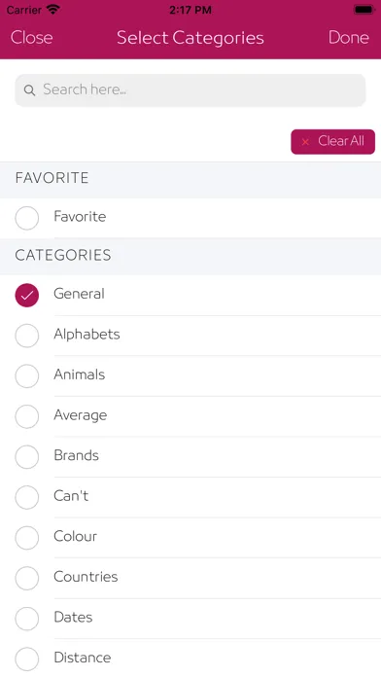Select the Favorite checkbox circle

click(x=27, y=218)
